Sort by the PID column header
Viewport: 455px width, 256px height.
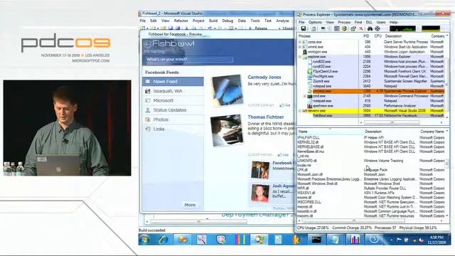366,36
